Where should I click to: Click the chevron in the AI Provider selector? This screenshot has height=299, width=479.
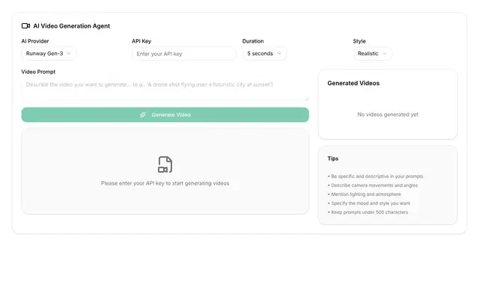pyautogui.click(x=69, y=53)
